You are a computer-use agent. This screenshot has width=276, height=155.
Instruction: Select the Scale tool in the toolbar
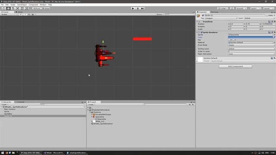18,9
